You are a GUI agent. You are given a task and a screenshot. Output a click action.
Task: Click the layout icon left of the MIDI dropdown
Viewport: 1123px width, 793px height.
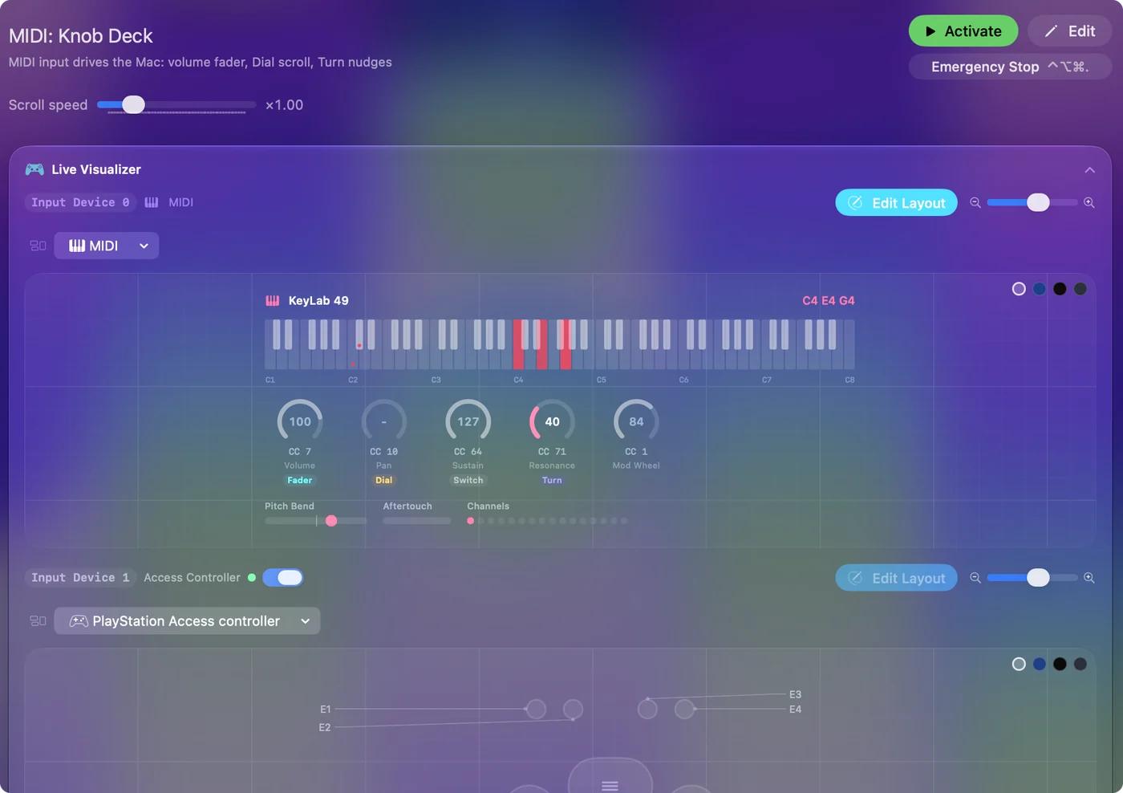pos(38,246)
